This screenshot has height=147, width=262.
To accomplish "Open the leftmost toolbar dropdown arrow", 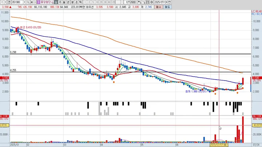I will coord(5,2).
